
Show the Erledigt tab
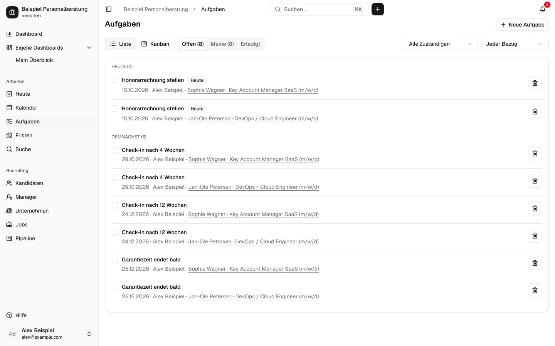[251, 44]
